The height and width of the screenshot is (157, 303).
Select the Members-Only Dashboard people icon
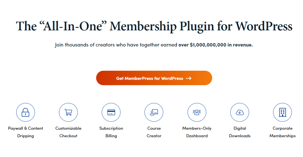tap(197, 112)
